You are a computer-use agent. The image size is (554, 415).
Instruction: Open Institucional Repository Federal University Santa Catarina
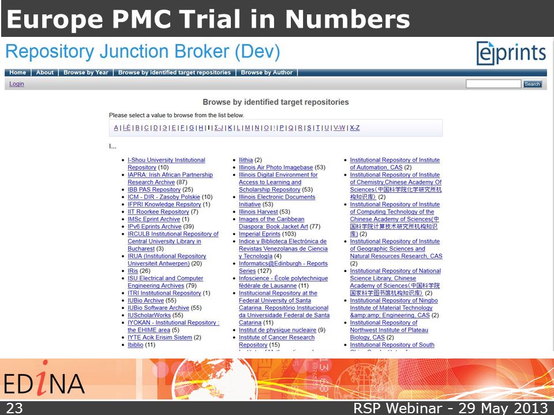point(284,308)
